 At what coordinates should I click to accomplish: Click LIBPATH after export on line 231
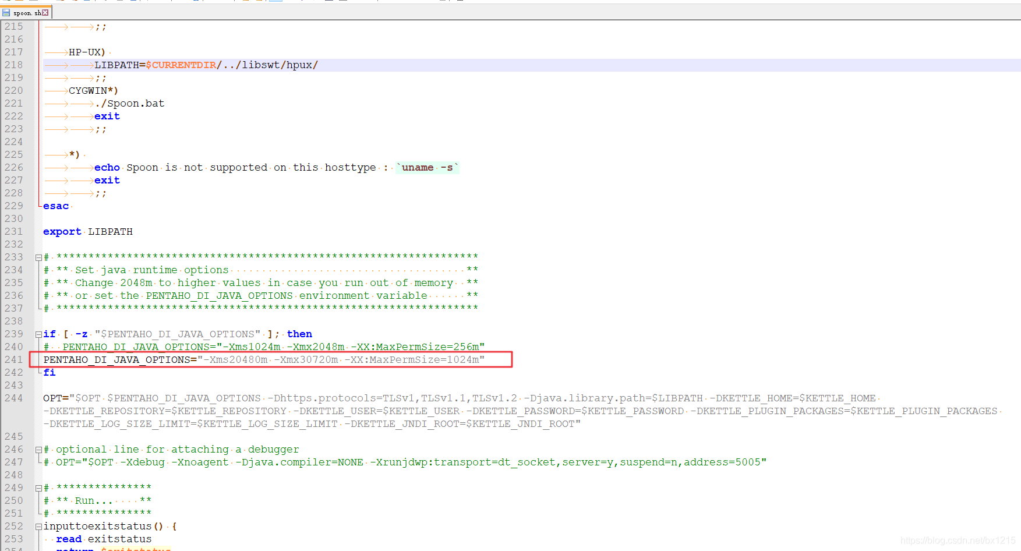(x=110, y=231)
